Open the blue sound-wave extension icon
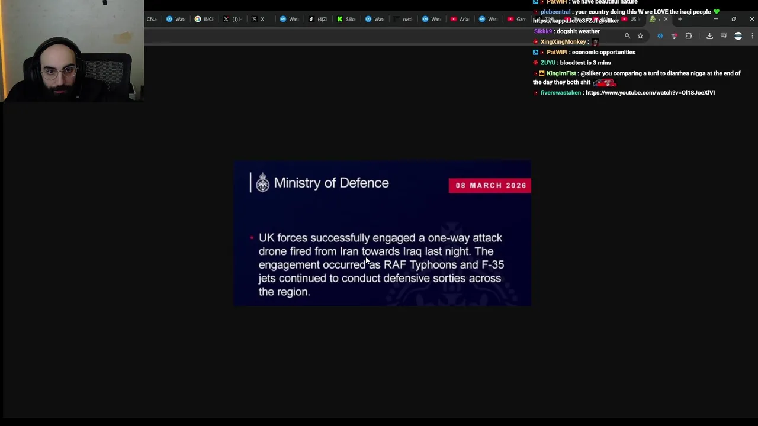The width and height of the screenshot is (758, 426). coord(660,36)
